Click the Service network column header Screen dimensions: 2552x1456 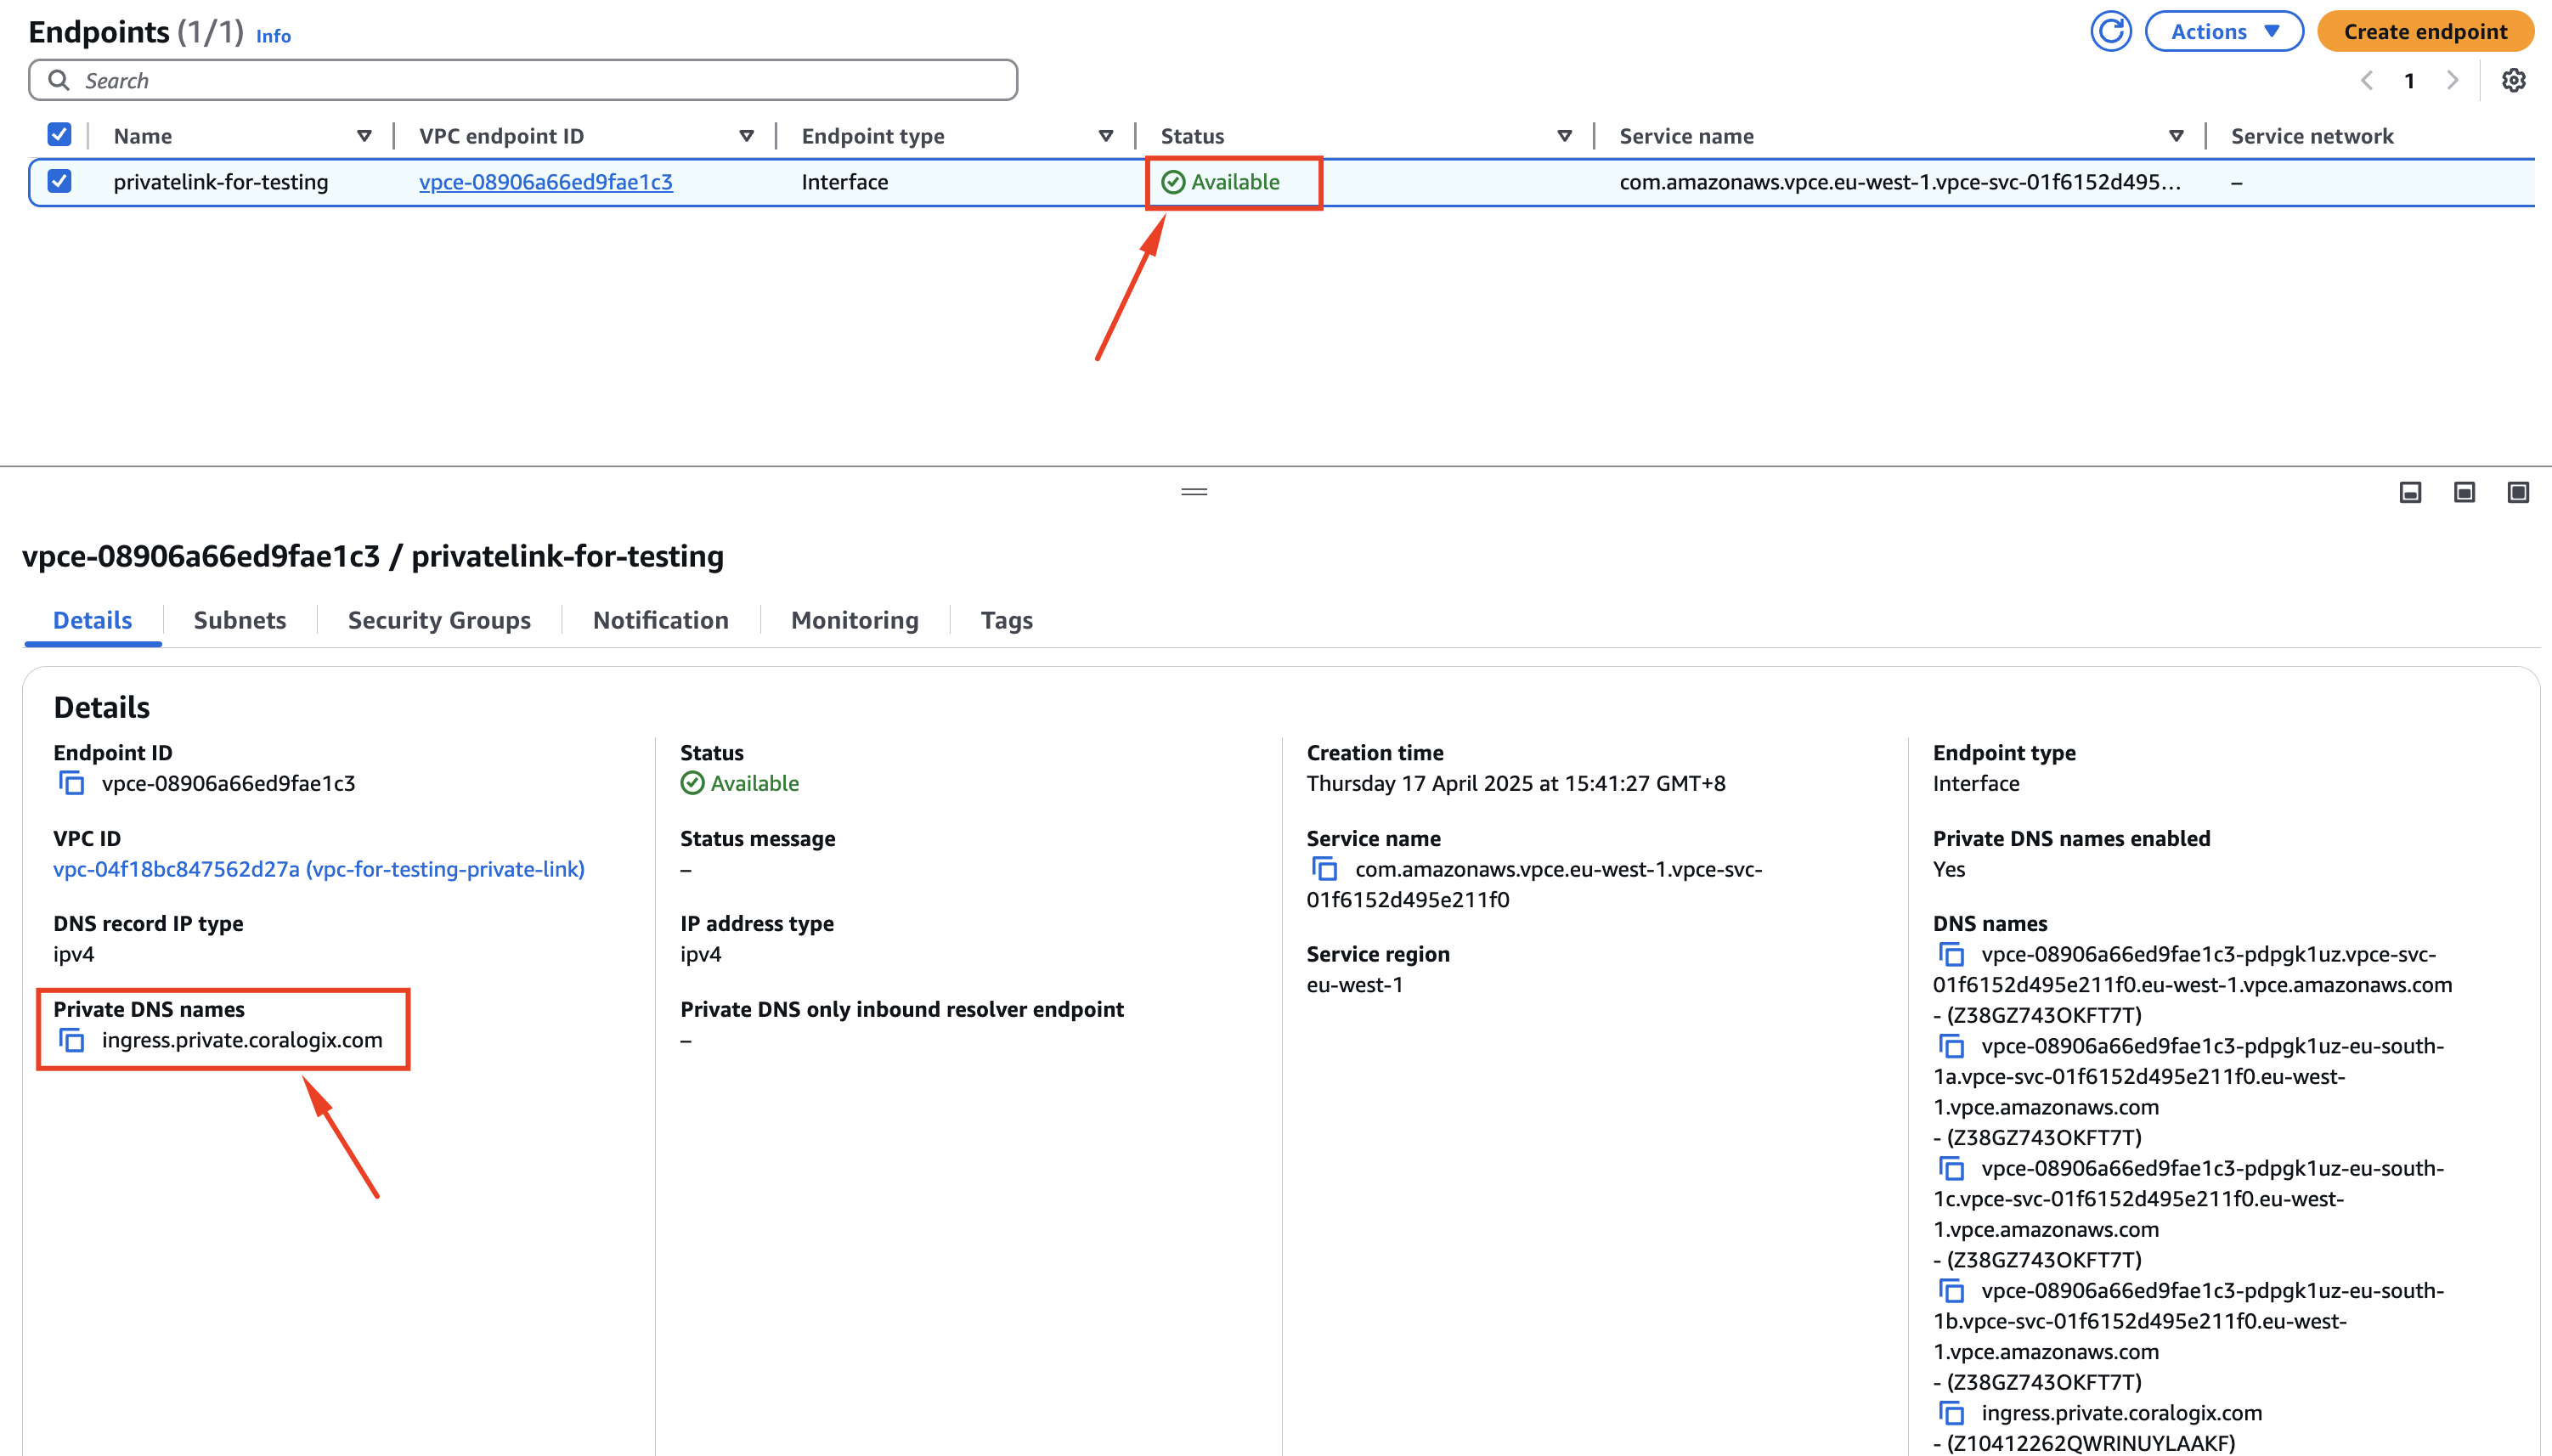click(x=2312, y=136)
